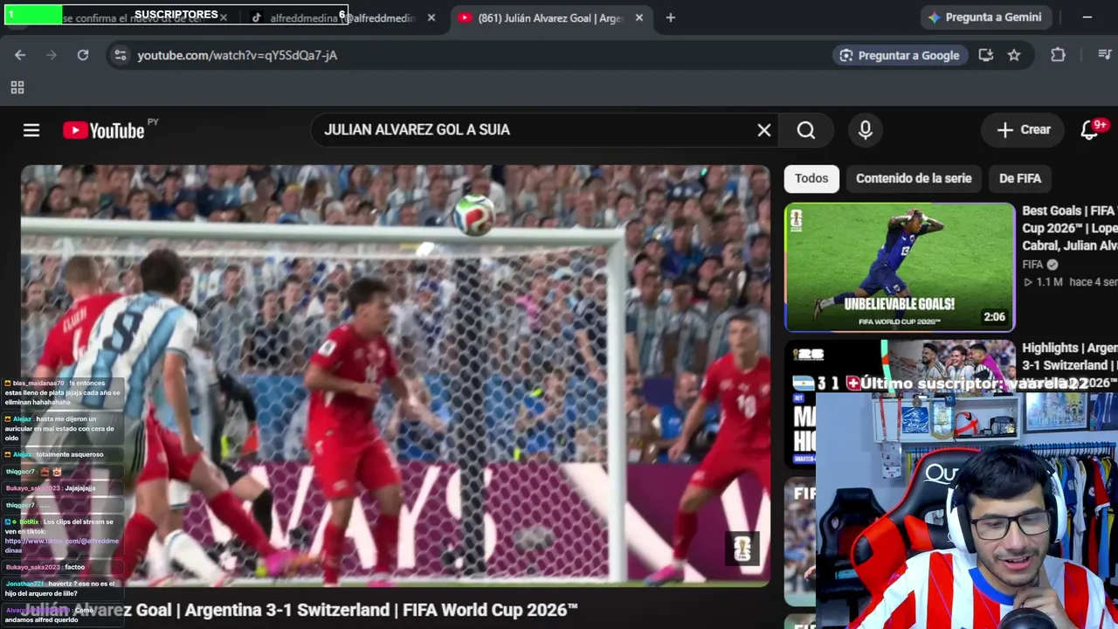The width and height of the screenshot is (1118, 629).
Task: Close the Julián Alvarez Goal tab
Action: (639, 17)
